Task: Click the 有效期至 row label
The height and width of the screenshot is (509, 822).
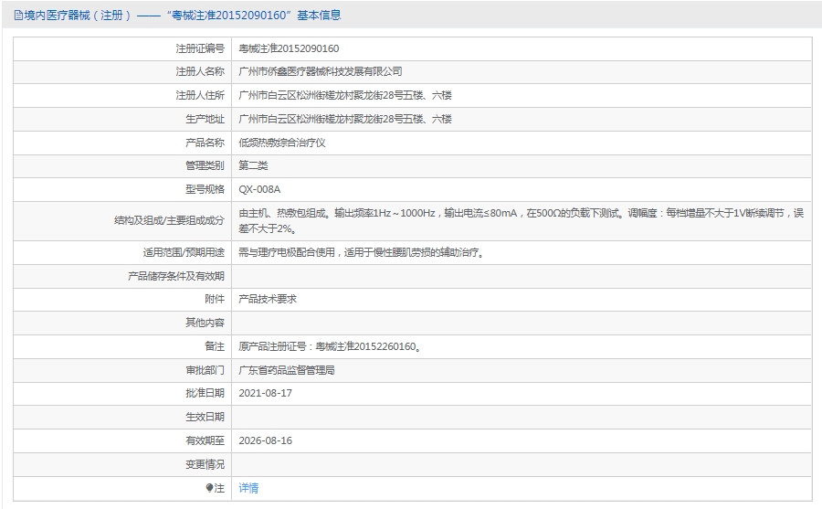Action: [x=205, y=440]
